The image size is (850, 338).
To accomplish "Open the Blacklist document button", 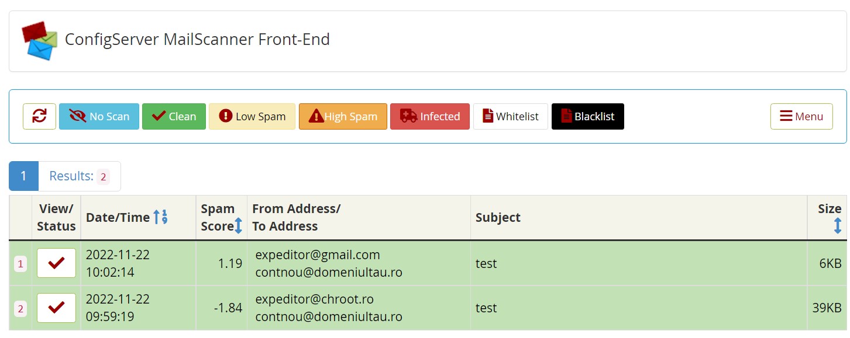I will [x=588, y=116].
